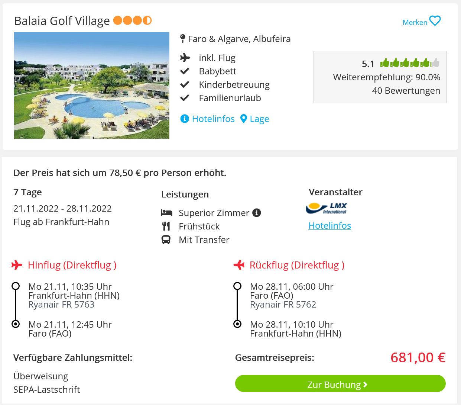Click the Kinderbetreuung checkmark
Viewport: 461px width, 405px height.
[x=185, y=84]
